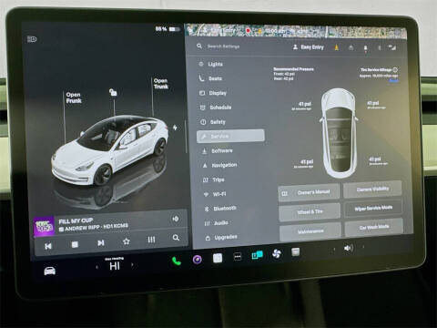Skip to next track in media player

[x=101, y=243]
